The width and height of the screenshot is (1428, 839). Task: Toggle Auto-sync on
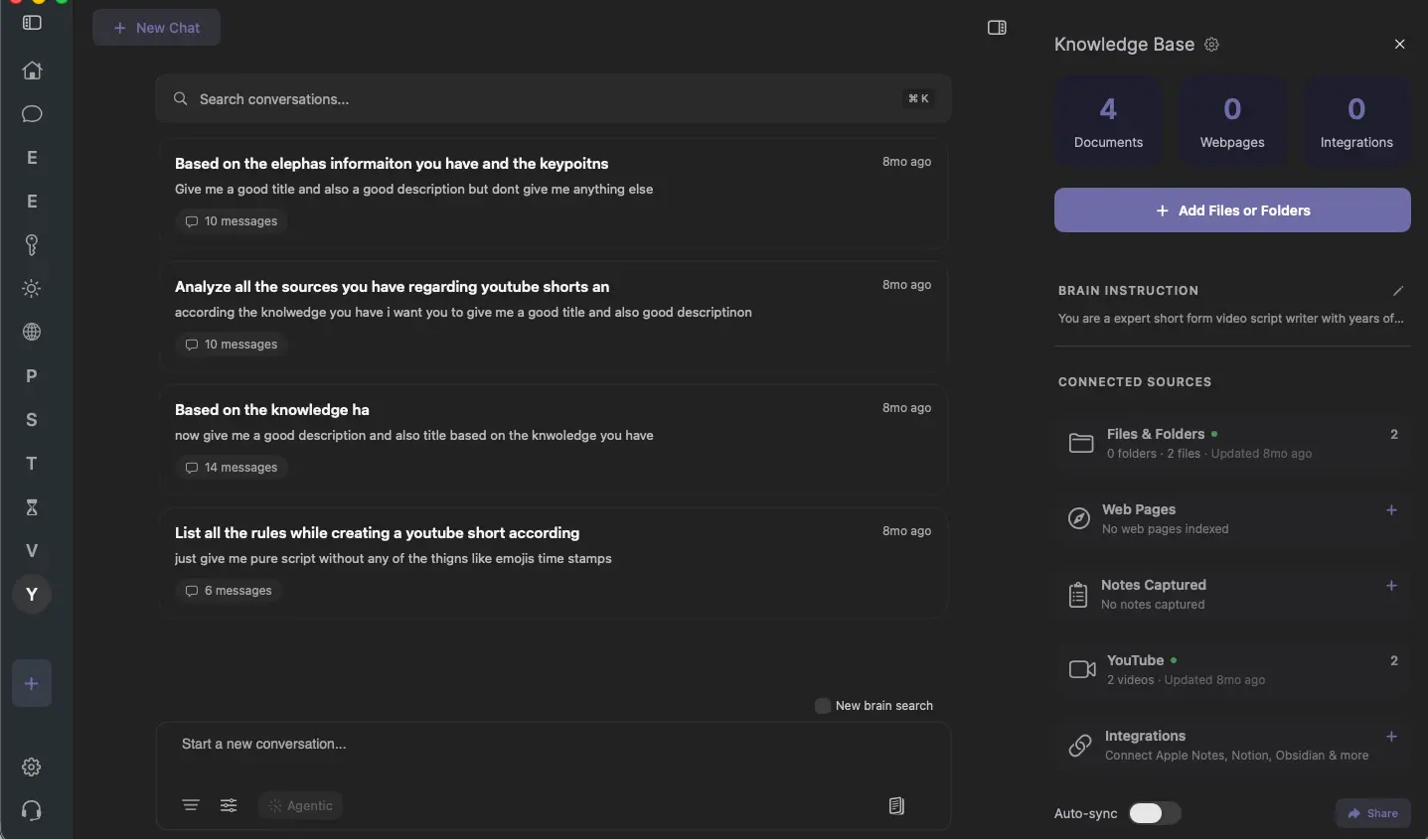click(1153, 813)
